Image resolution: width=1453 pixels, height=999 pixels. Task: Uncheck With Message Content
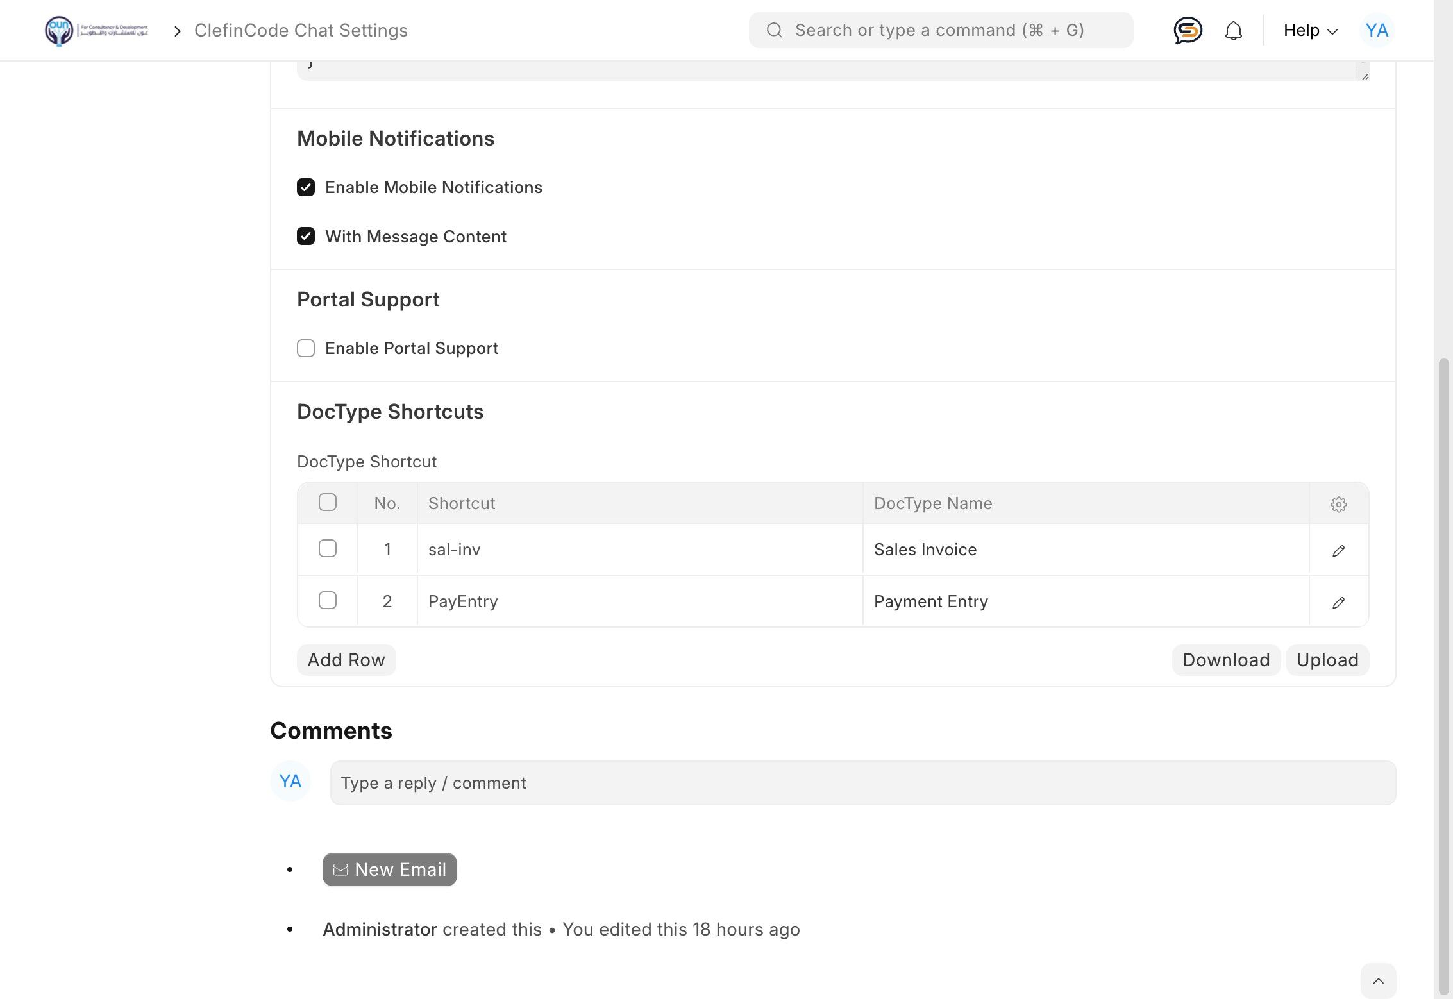(x=306, y=237)
